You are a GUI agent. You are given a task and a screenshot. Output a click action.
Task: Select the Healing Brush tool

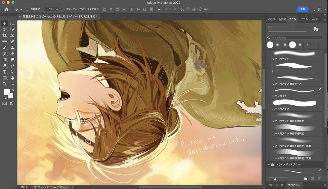[12, 42]
